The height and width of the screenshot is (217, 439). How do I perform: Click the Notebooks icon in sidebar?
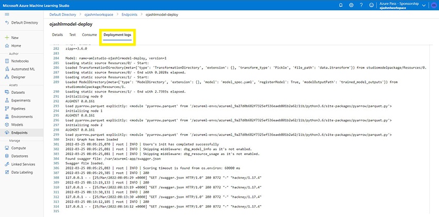7,61
